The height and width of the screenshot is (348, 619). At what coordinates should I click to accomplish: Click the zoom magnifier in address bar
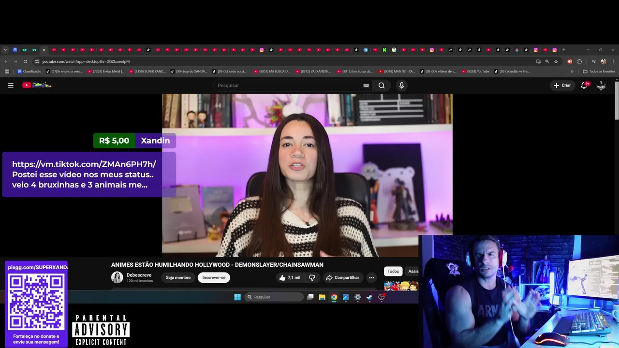tap(547, 61)
